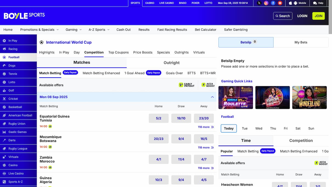Select the Price Boosts tab
The width and height of the screenshot is (332, 187).
pos(143,52)
